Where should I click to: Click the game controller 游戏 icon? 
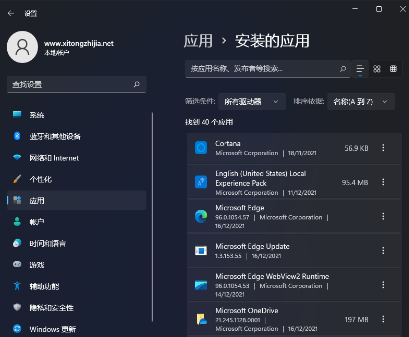[17, 264]
